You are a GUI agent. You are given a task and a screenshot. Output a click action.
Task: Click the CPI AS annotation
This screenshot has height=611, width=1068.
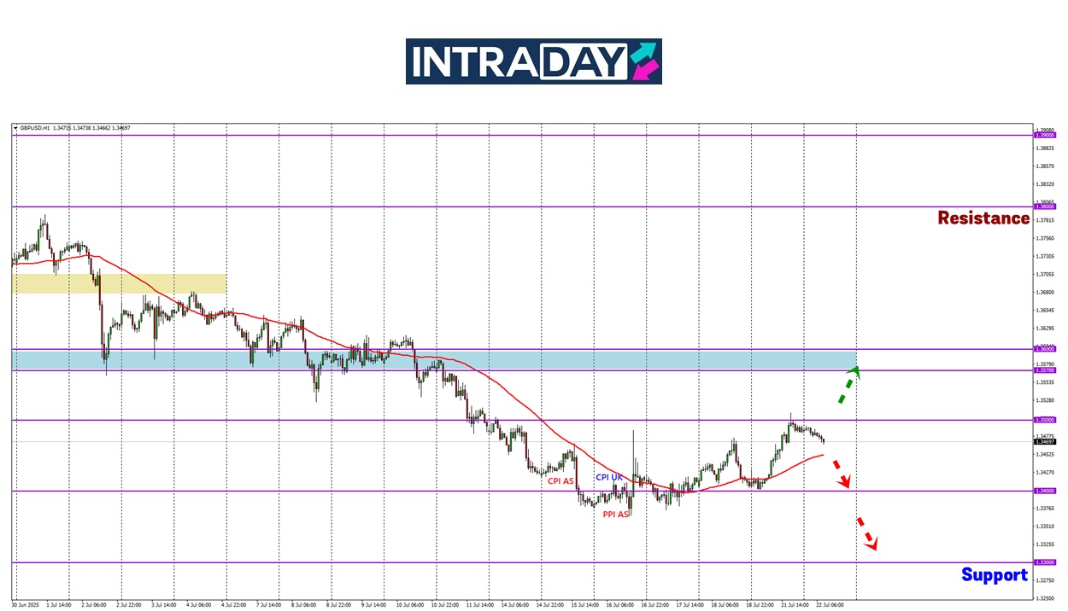point(560,481)
